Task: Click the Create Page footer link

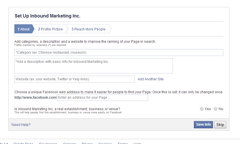Action: coord(23,143)
